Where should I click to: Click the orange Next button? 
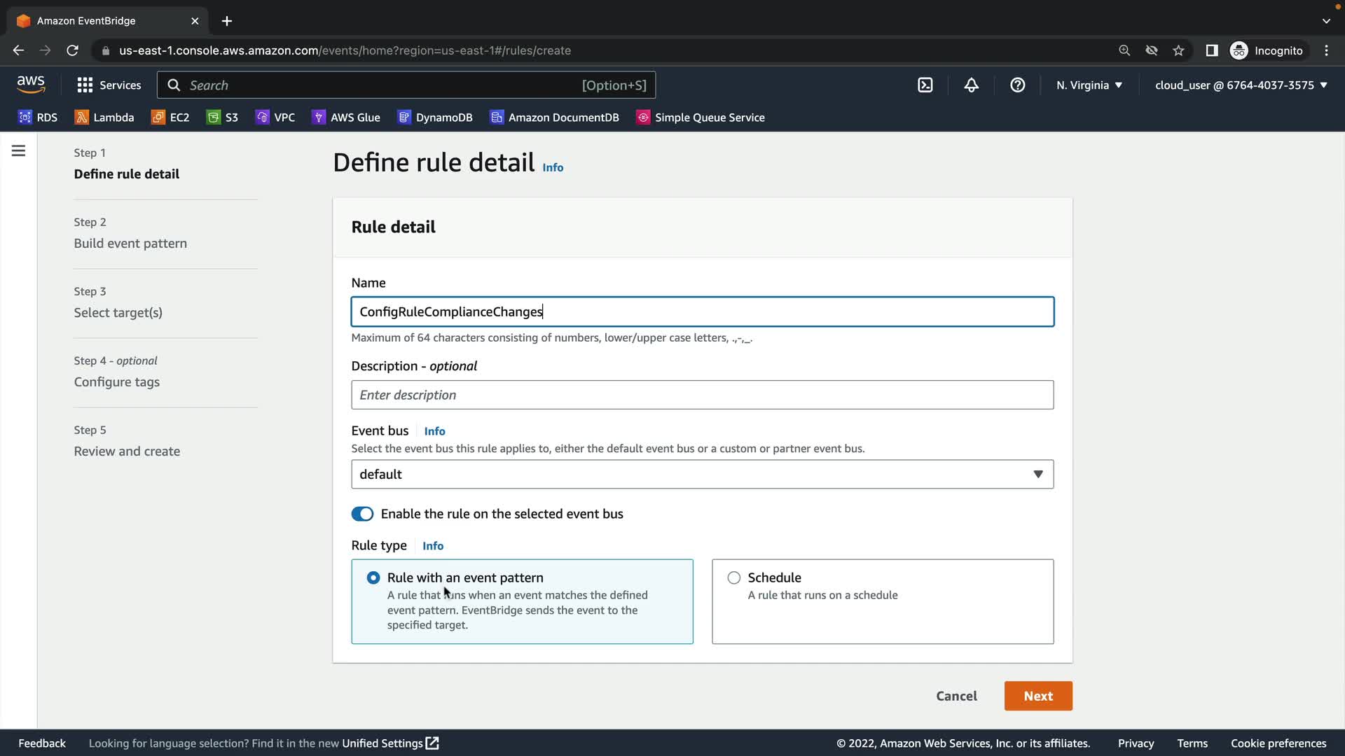click(x=1037, y=696)
